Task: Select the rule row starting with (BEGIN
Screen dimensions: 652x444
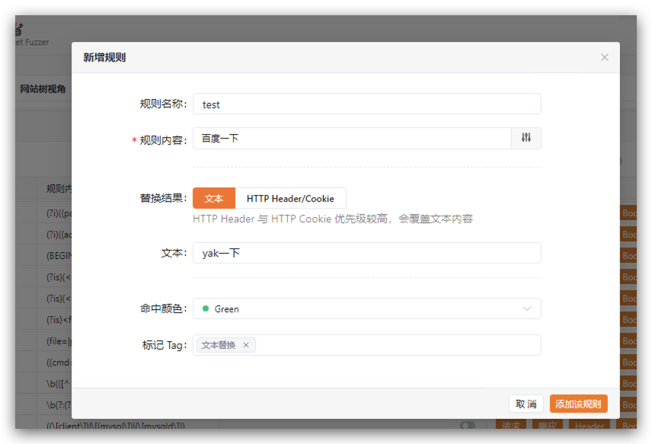Action: 57,256
